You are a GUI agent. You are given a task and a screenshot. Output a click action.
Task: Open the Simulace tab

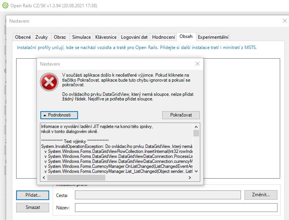click(x=81, y=37)
